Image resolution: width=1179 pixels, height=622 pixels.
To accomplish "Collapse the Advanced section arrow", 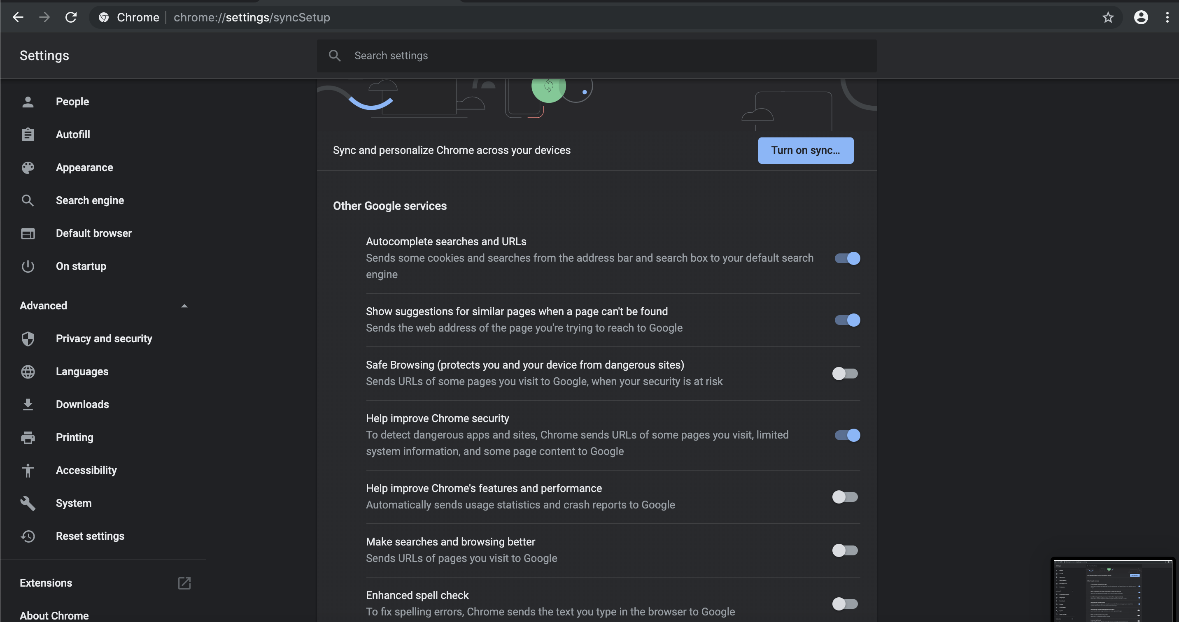I will coord(184,306).
